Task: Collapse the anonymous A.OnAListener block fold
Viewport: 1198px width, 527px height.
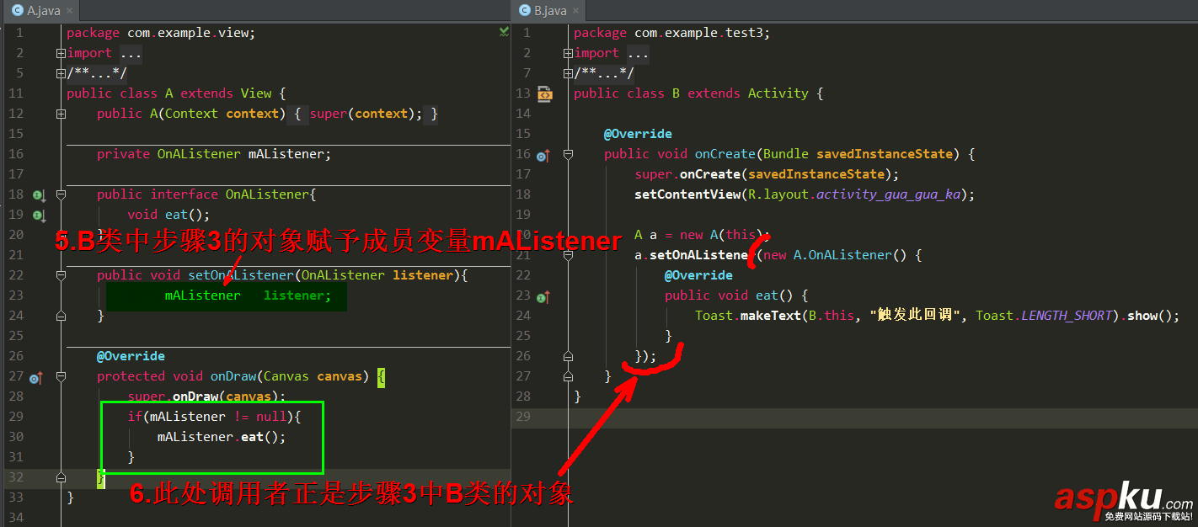Action: (x=568, y=255)
